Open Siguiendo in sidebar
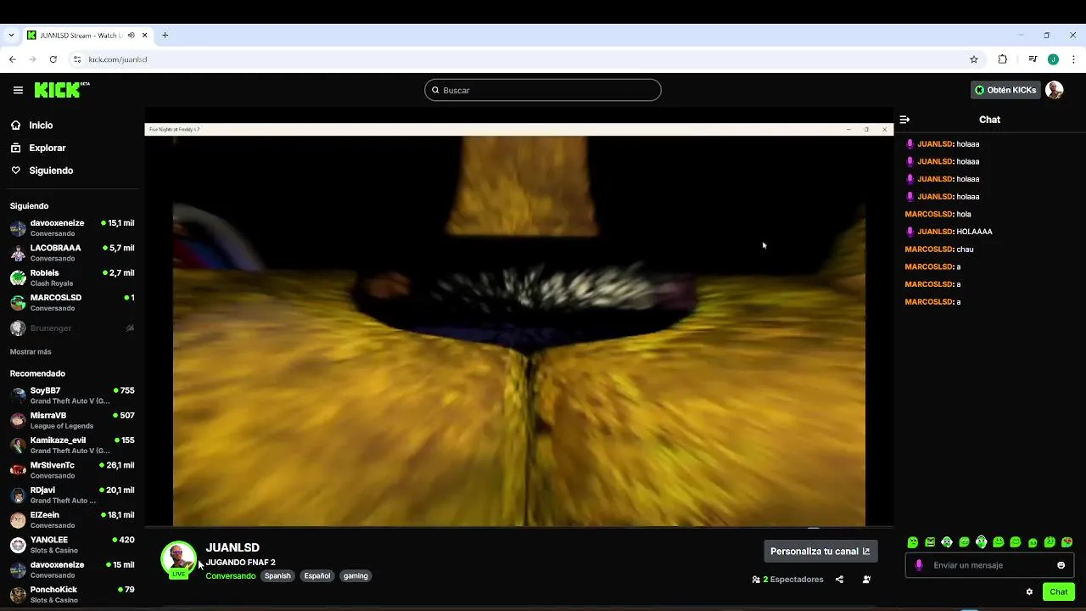1086x611 pixels. 51,171
